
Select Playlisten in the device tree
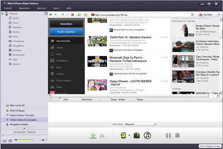(x=17, y=27)
